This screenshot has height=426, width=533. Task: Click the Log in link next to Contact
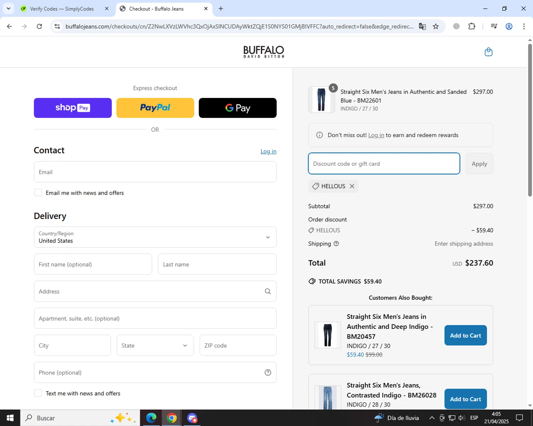pyautogui.click(x=268, y=151)
